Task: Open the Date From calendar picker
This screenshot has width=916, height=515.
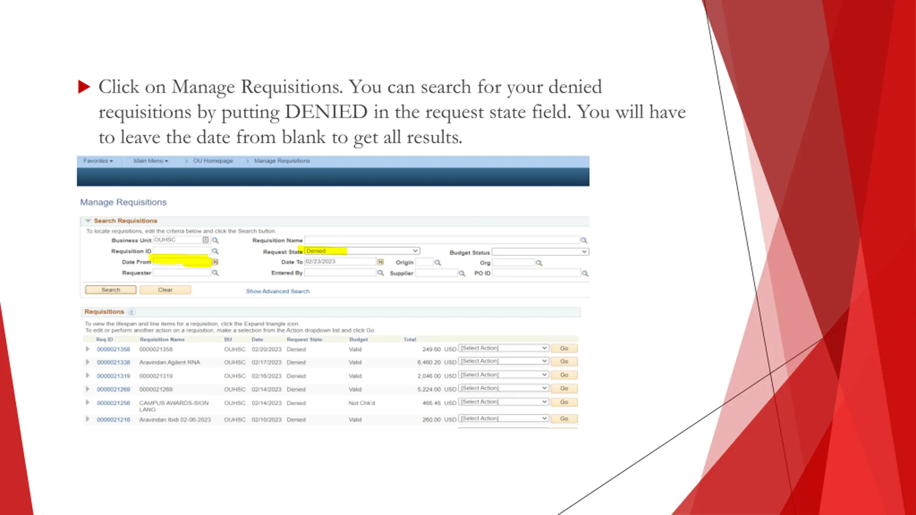Action: click(x=215, y=262)
